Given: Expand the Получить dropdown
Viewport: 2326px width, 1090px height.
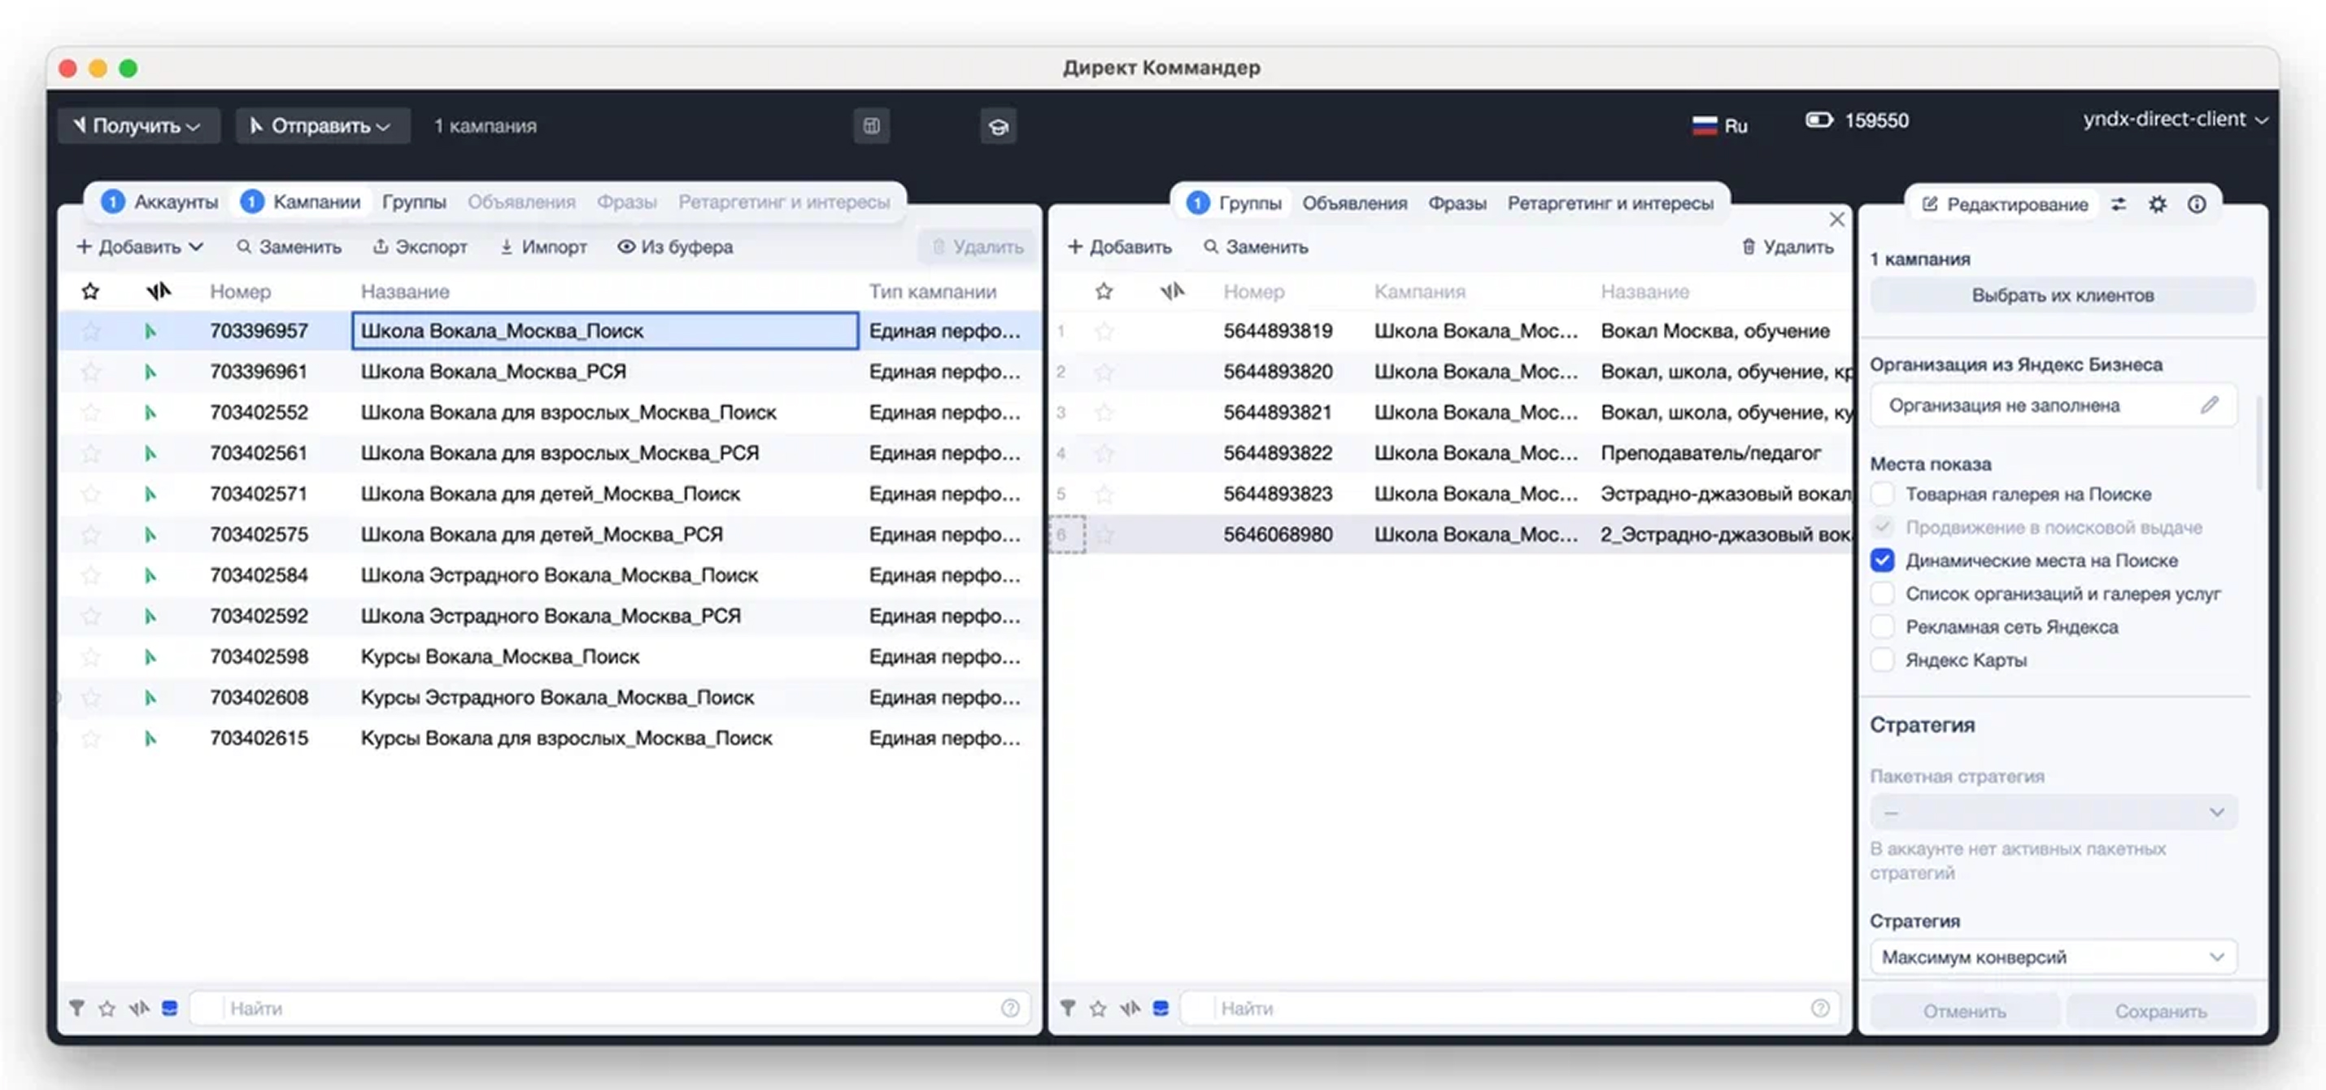Looking at the screenshot, I should click(x=138, y=126).
